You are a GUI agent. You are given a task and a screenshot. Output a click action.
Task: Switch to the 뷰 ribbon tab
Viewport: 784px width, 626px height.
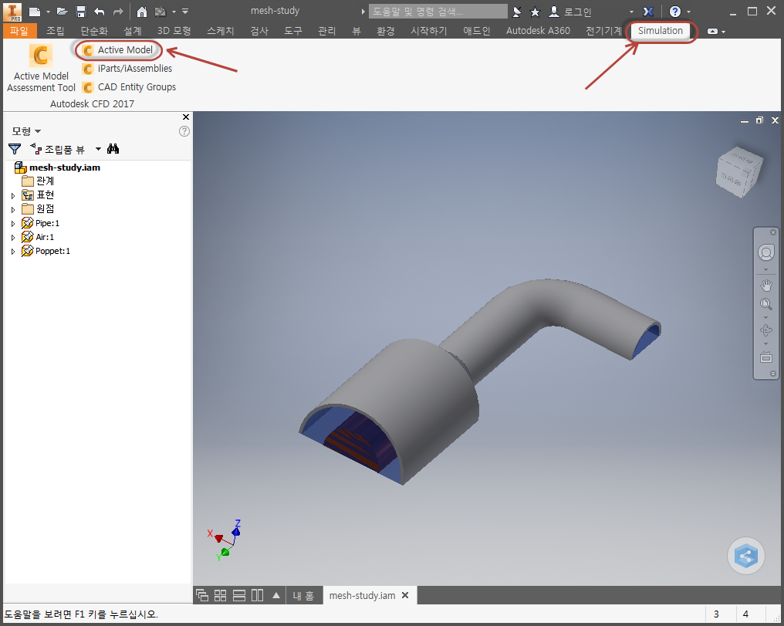click(357, 31)
